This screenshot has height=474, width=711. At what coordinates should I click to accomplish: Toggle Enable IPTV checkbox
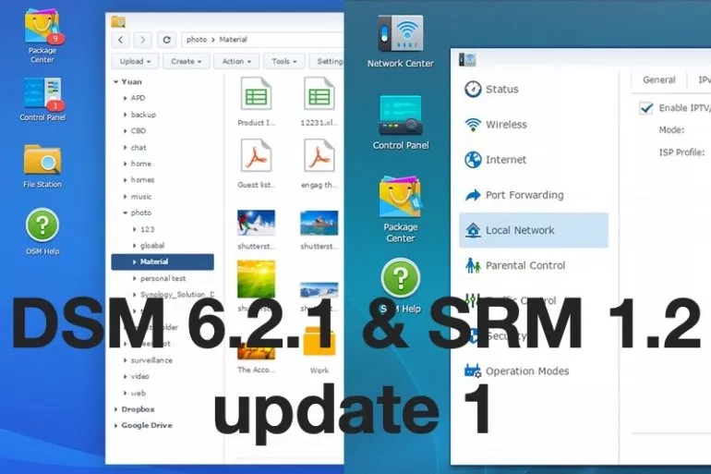[646, 108]
